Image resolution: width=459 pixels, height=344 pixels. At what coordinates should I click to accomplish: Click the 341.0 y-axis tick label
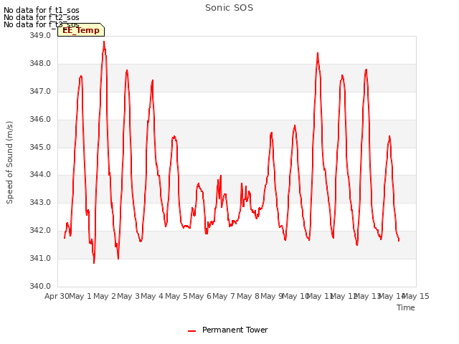click(40, 258)
